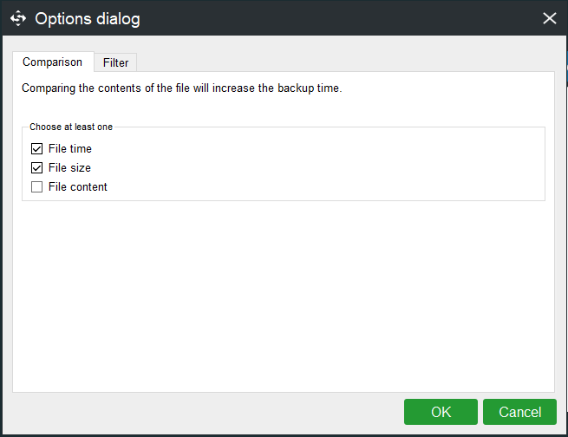Click the "Options dialog" title text
The width and height of the screenshot is (568, 437).
point(88,18)
